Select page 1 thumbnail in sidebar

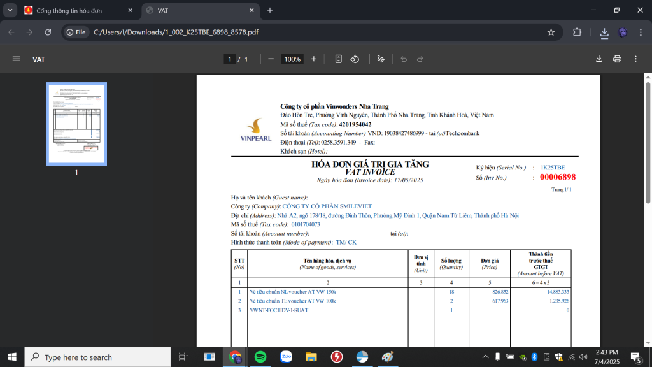[x=76, y=124]
